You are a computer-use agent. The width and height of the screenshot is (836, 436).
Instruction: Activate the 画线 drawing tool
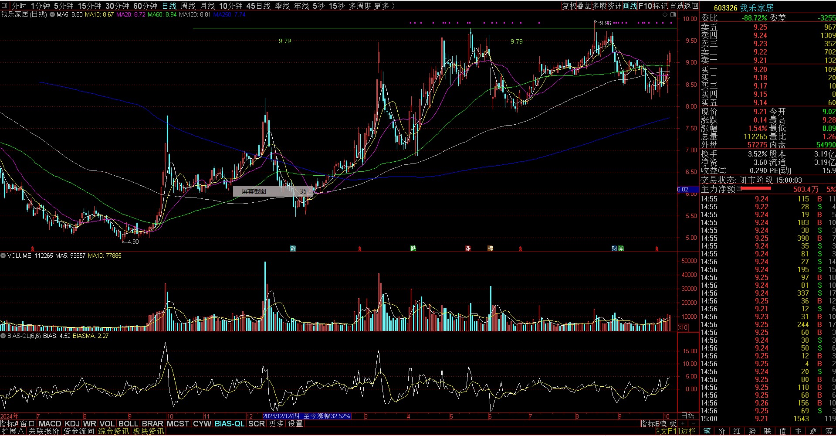pyautogui.click(x=630, y=6)
